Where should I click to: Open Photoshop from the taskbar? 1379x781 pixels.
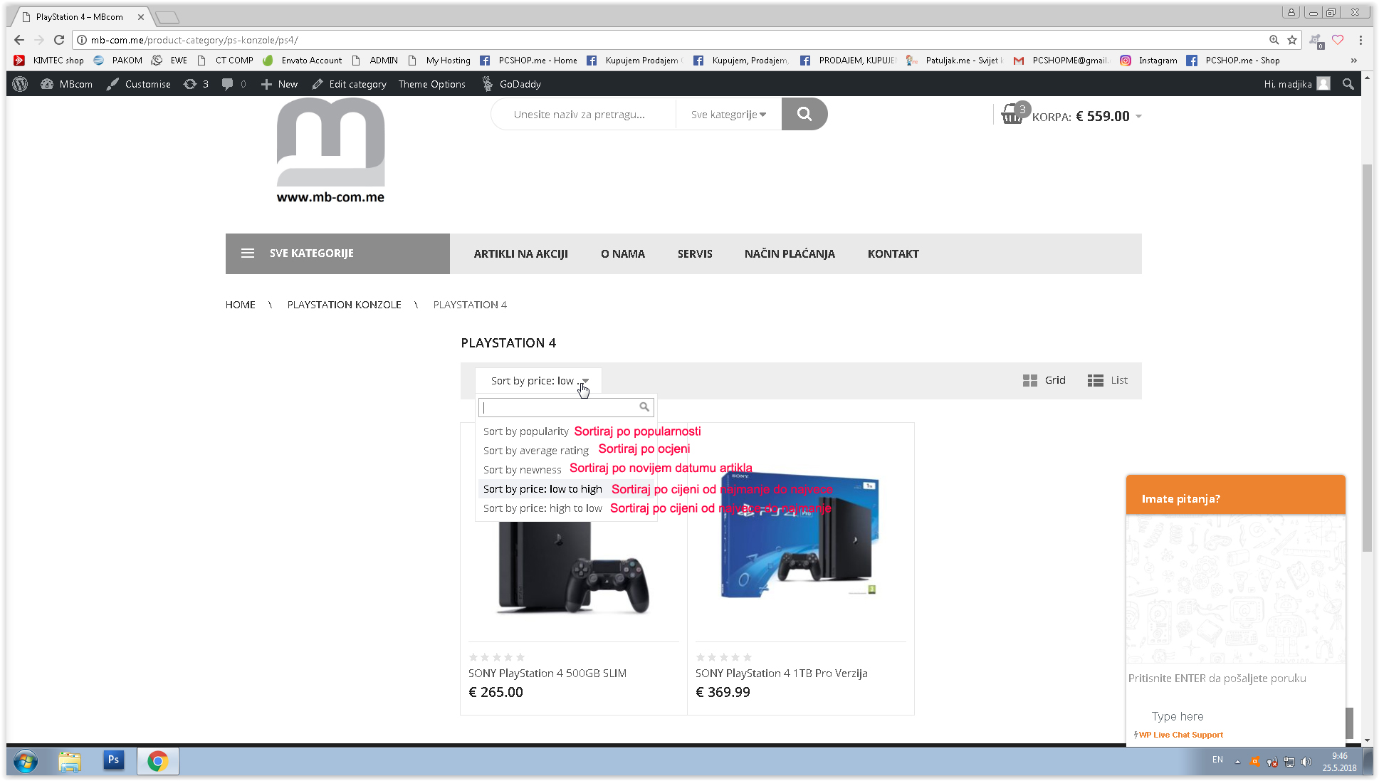click(113, 760)
